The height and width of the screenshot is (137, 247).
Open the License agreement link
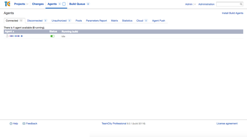coord(227,124)
